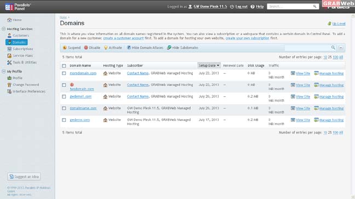Open Service Plans in the sidebar
The height and width of the screenshot is (199, 355).
[20, 56]
